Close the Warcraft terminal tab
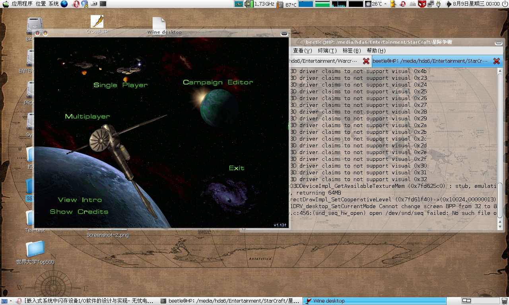Screen dimensions: 509x305 click(x=366, y=61)
